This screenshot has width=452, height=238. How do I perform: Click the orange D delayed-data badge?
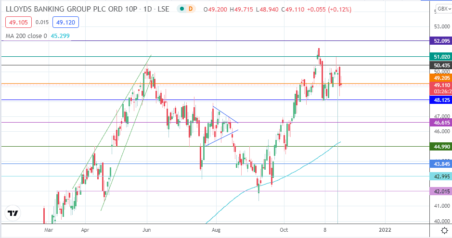pos(191,9)
